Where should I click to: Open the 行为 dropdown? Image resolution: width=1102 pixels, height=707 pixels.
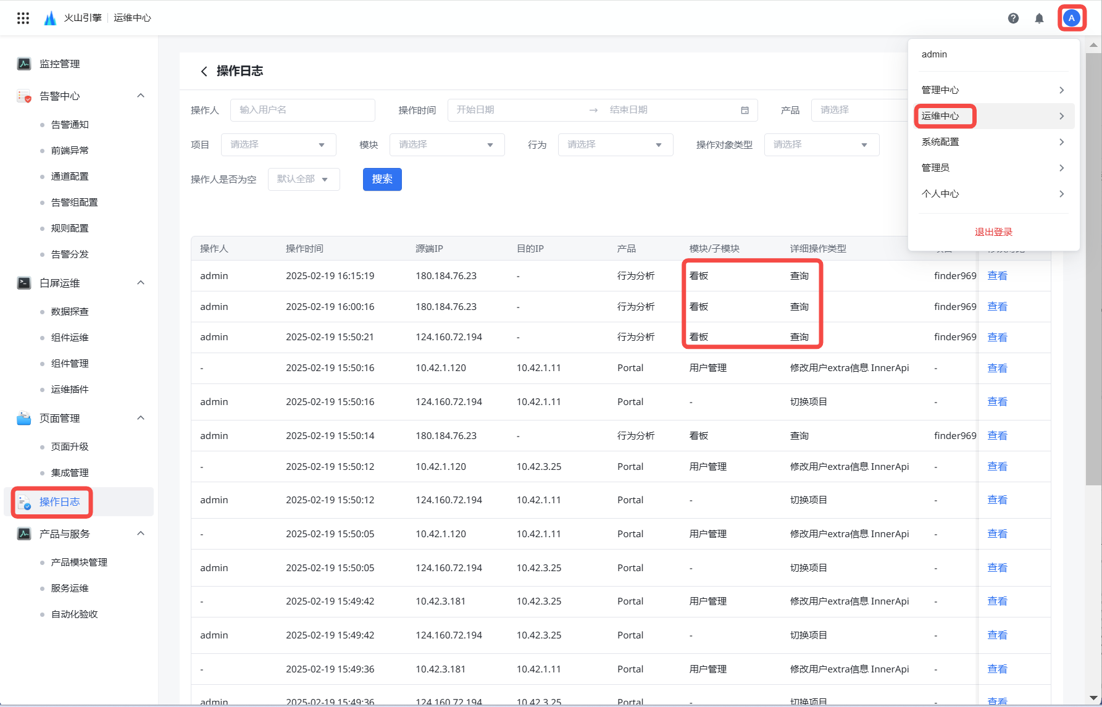pos(616,144)
